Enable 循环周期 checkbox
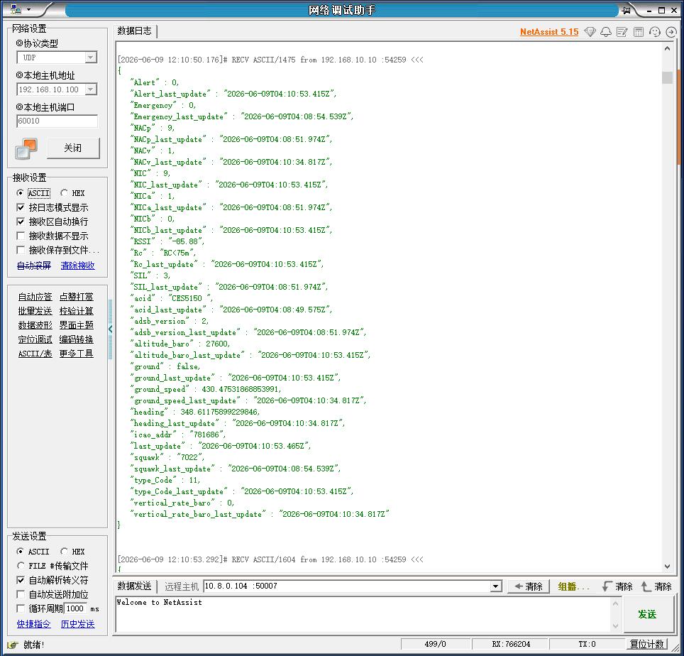This screenshot has width=684, height=656. click(x=21, y=608)
